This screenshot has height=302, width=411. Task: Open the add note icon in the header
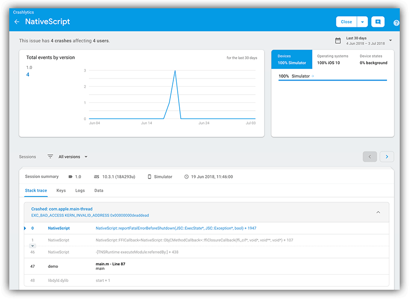point(377,21)
